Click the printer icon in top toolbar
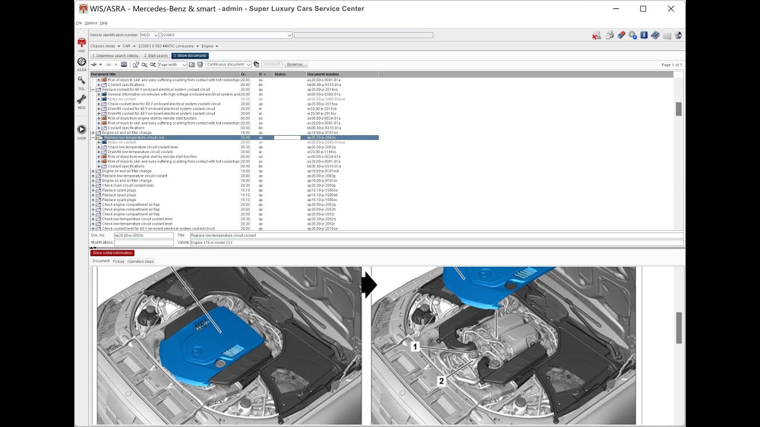Screen dimensions: 760x427 [x=609, y=36]
